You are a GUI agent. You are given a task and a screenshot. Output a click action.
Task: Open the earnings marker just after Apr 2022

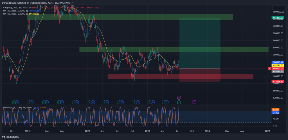[104, 102]
